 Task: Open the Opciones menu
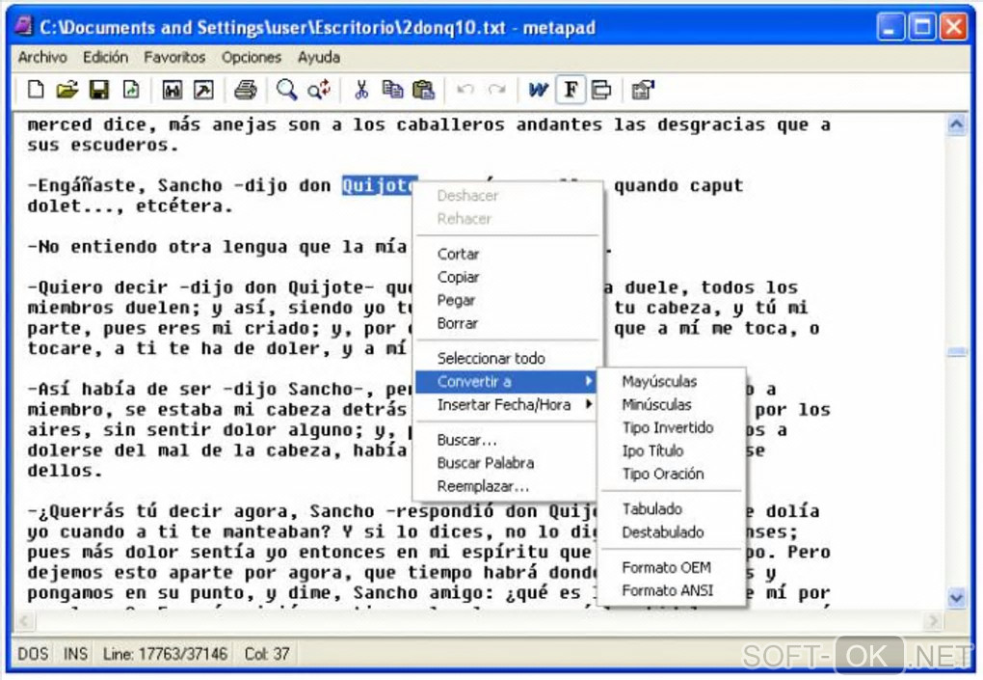(251, 57)
